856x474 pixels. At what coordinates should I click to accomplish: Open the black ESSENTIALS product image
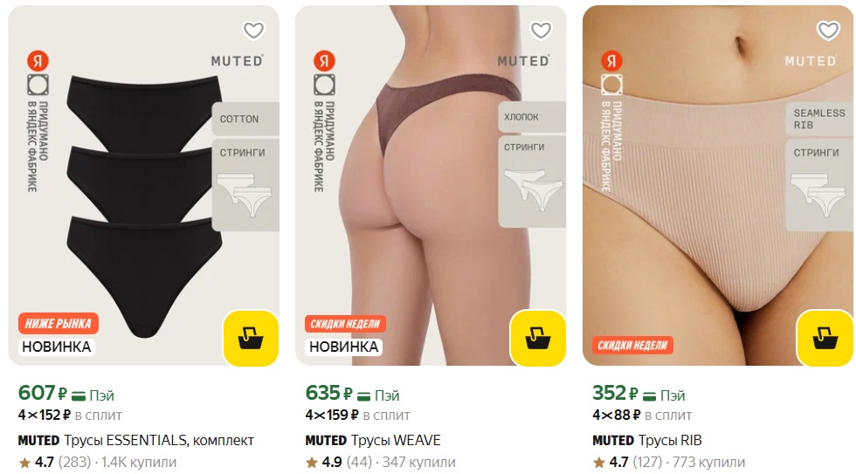pos(143,185)
